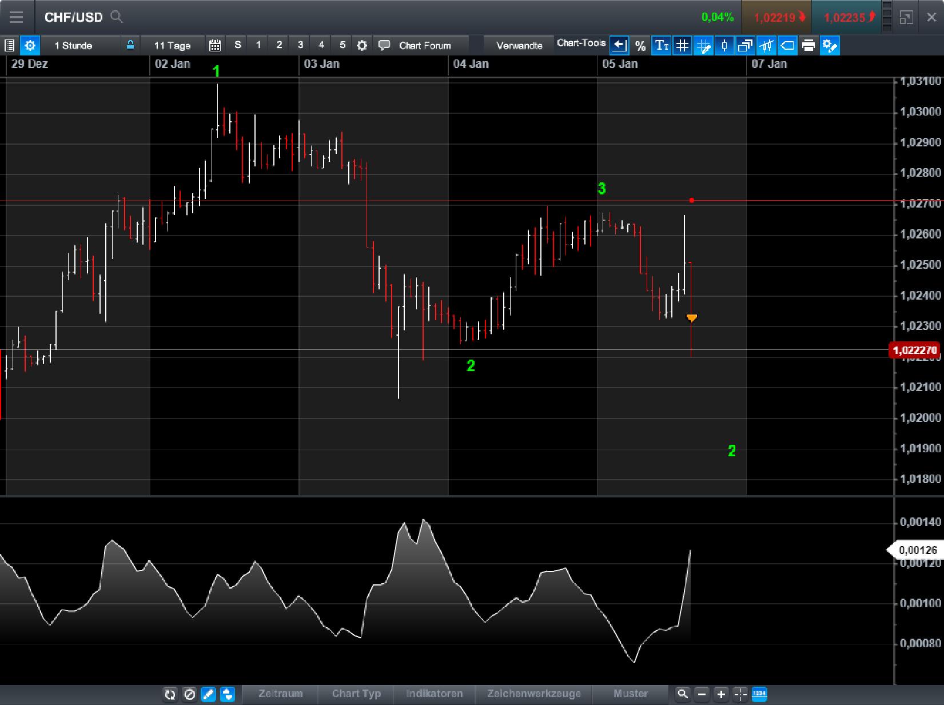Open the 11 Tage range dropdown
Image resolution: width=944 pixels, height=705 pixels.
pos(172,45)
